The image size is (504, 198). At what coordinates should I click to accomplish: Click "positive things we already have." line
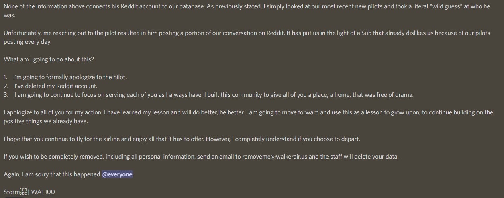coord(45,121)
